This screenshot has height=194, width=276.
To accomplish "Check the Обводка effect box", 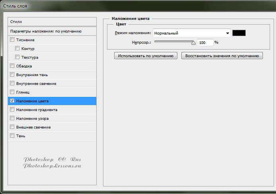I will coord(12,66).
